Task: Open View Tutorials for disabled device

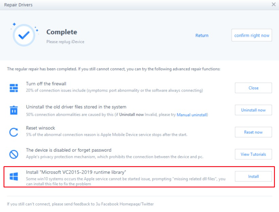Action: point(253,154)
